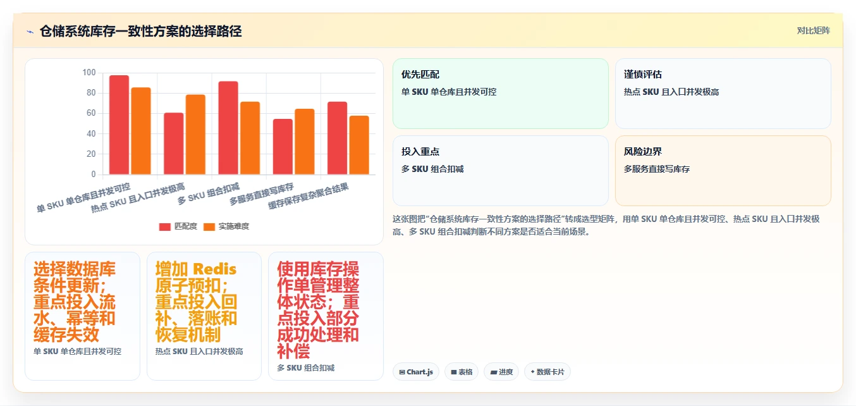Click the orange 实施难度 bar for 多 SKU 组合扣减
The height and width of the screenshot is (406, 856).
point(250,138)
